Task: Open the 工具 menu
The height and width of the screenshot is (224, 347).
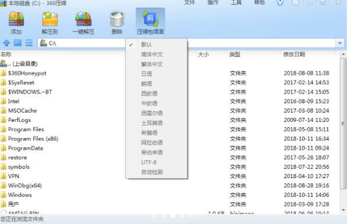Action: [x=236, y=3]
